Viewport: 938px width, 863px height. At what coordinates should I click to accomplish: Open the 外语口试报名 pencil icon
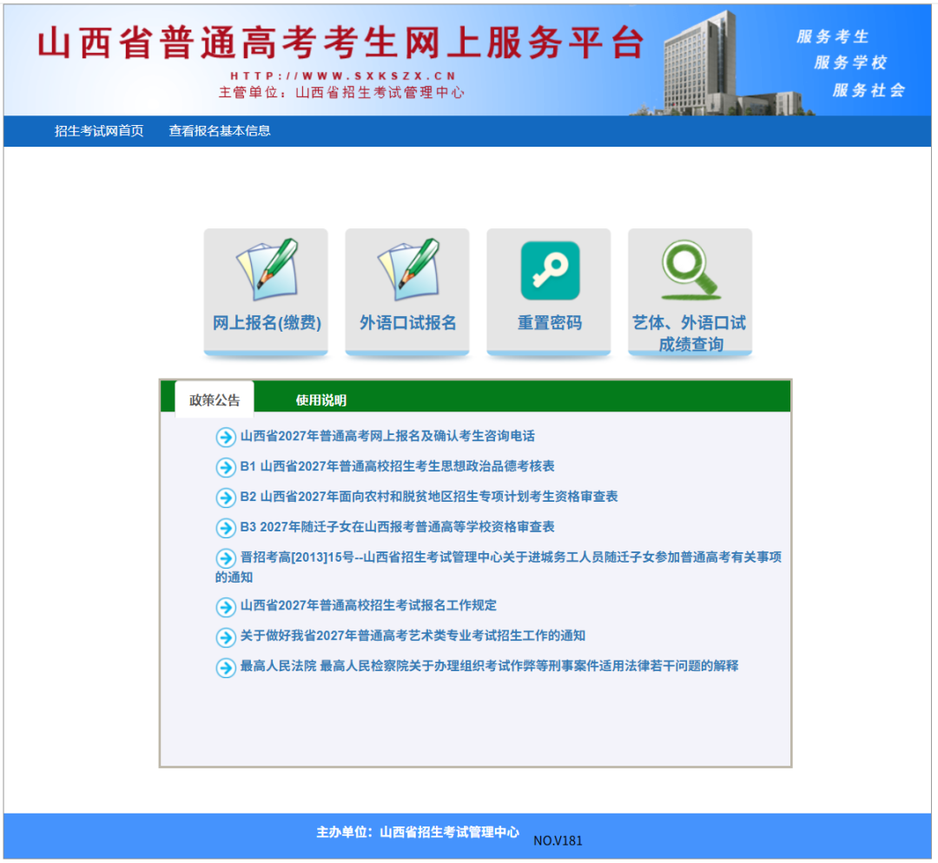[408, 270]
